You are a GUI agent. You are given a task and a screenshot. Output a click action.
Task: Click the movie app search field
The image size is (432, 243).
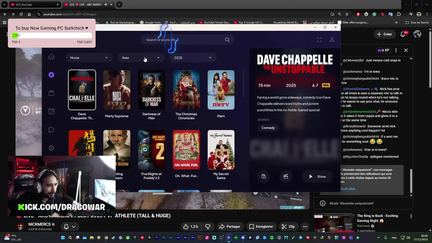187,40
